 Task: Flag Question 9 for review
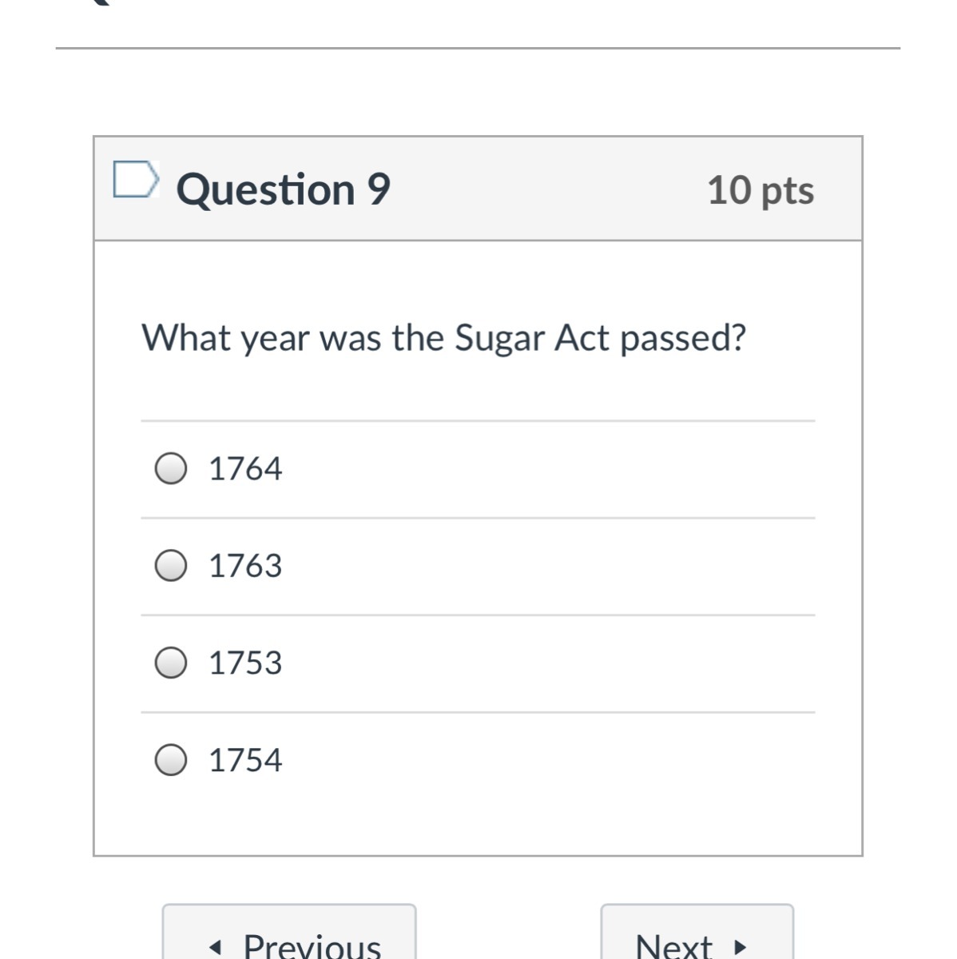click(135, 179)
